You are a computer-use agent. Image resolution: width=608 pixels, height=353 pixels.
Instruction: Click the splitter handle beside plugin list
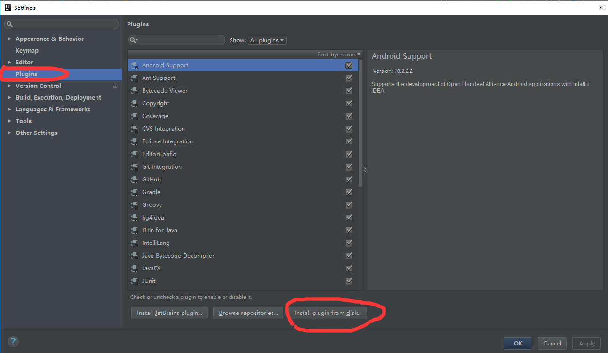[x=365, y=170]
